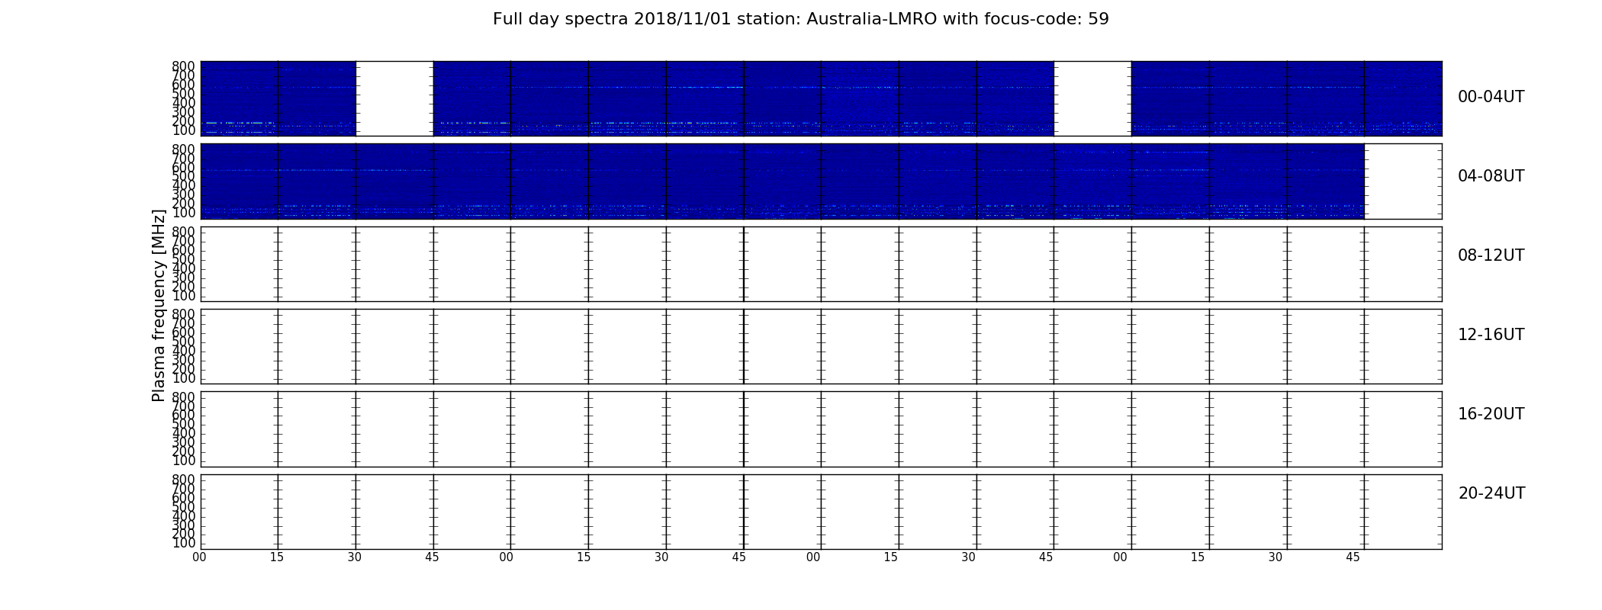
Task: Click the leftmost '00' time-axis tick label
Action: pyautogui.click(x=199, y=557)
